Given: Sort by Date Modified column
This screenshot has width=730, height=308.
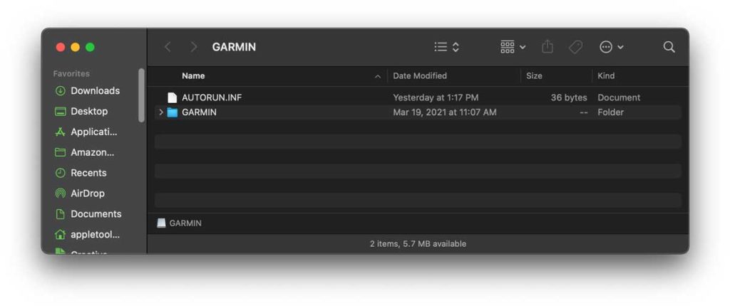Looking at the screenshot, I should pyautogui.click(x=420, y=75).
